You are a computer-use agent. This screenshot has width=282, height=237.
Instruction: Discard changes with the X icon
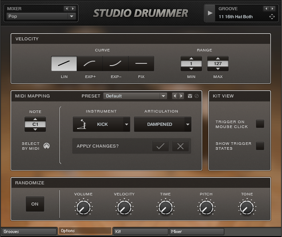click(180, 146)
